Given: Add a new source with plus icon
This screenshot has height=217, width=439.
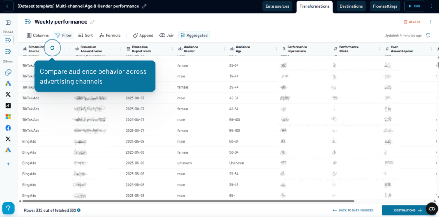Looking at the screenshot, I should pyautogui.click(x=8, y=164).
